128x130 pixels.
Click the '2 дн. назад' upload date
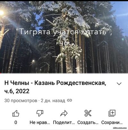(x=53, y=100)
